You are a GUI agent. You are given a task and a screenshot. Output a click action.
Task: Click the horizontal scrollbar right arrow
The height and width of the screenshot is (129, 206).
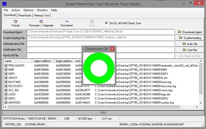coord(196,107)
